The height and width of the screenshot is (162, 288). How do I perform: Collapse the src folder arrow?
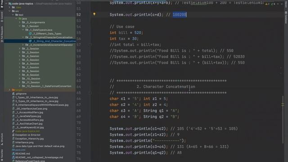(9, 11)
